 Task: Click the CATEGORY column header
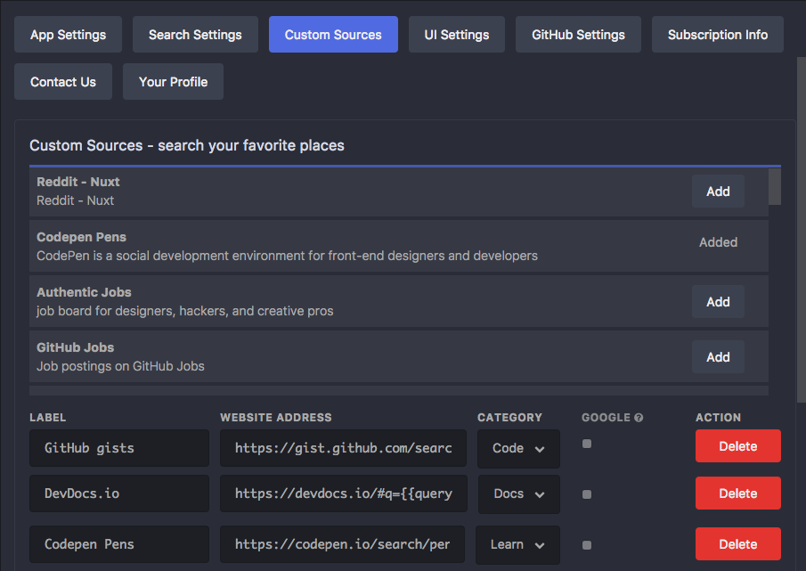(x=509, y=417)
